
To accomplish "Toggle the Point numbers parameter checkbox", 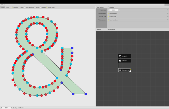I will 109,20.
